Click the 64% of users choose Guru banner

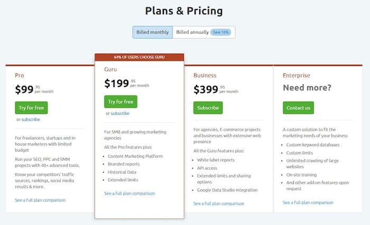point(139,57)
